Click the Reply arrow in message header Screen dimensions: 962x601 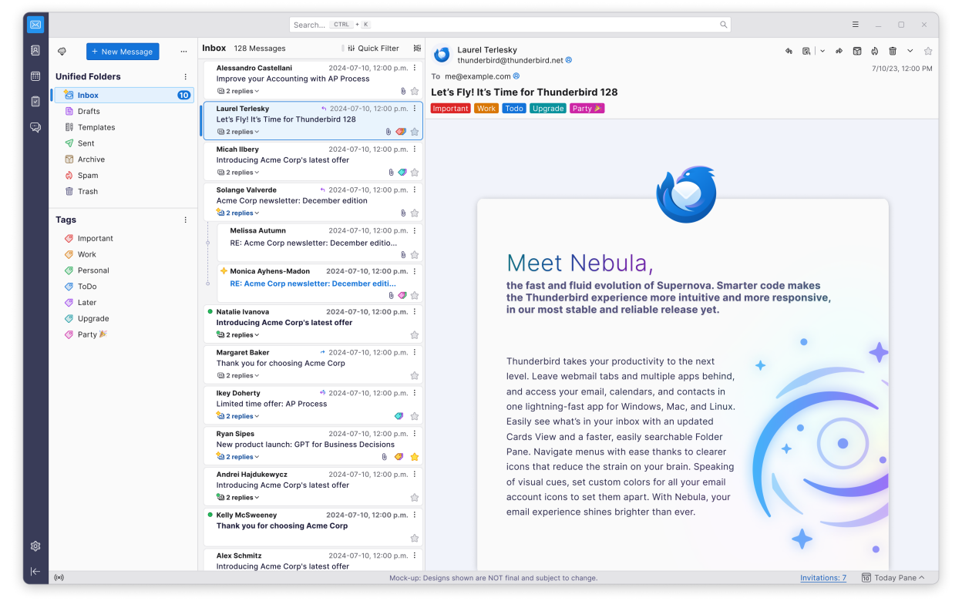pos(789,51)
